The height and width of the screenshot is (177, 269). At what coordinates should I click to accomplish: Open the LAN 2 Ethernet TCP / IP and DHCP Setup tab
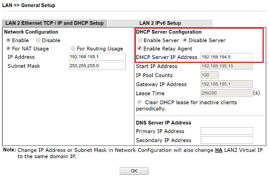(55, 23)
